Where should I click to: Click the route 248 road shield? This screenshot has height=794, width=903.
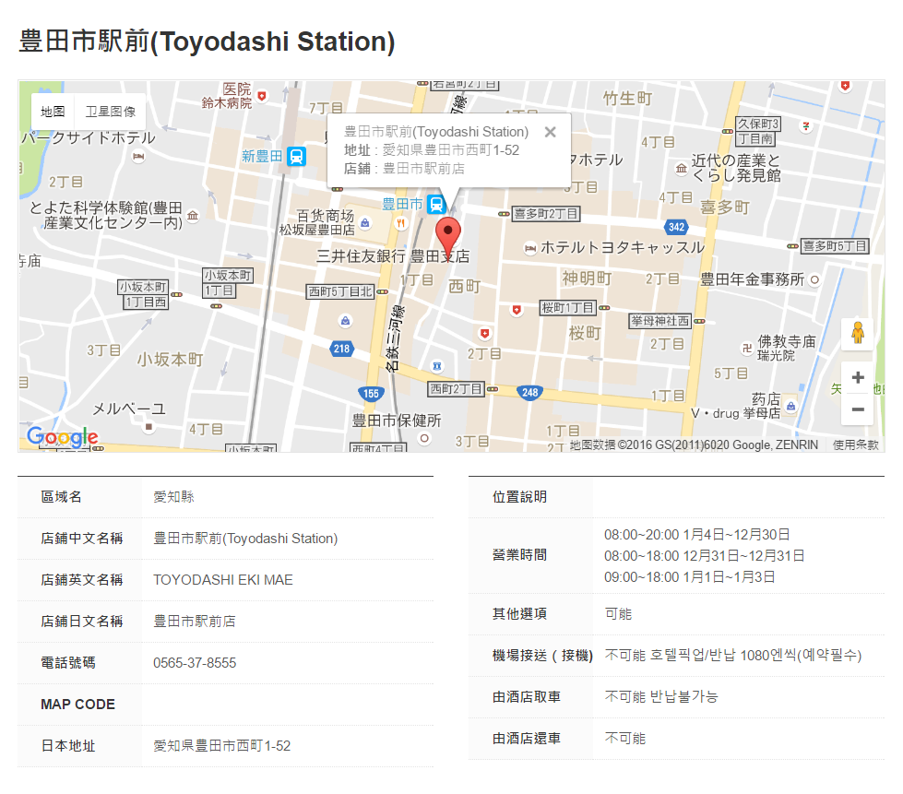(529, 393)
